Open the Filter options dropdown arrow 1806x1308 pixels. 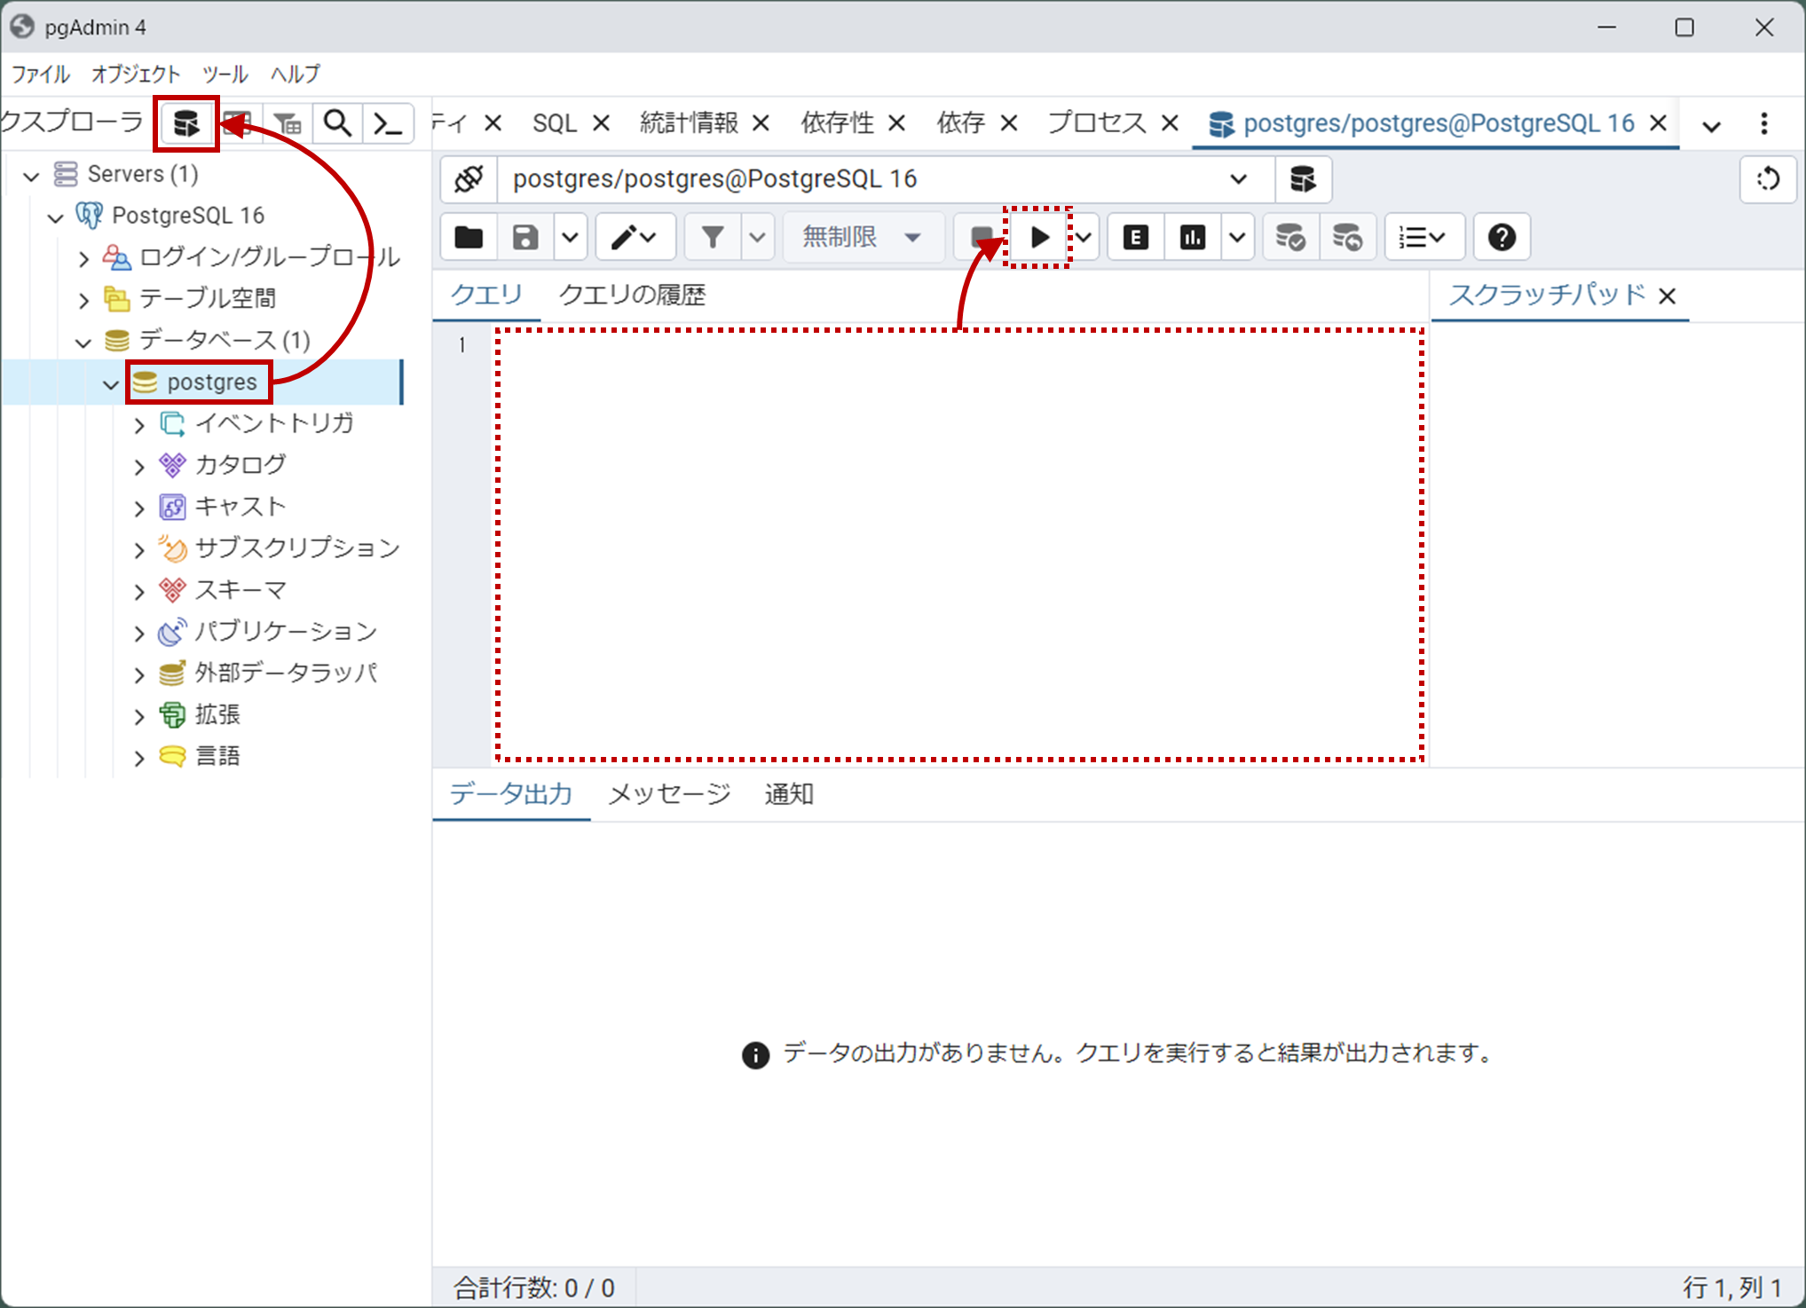[757, 237]
